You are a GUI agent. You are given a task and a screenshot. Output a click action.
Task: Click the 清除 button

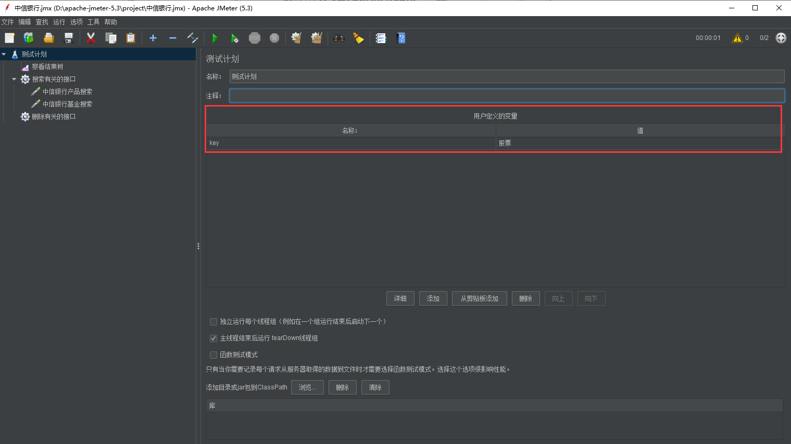tap(375, 387)
